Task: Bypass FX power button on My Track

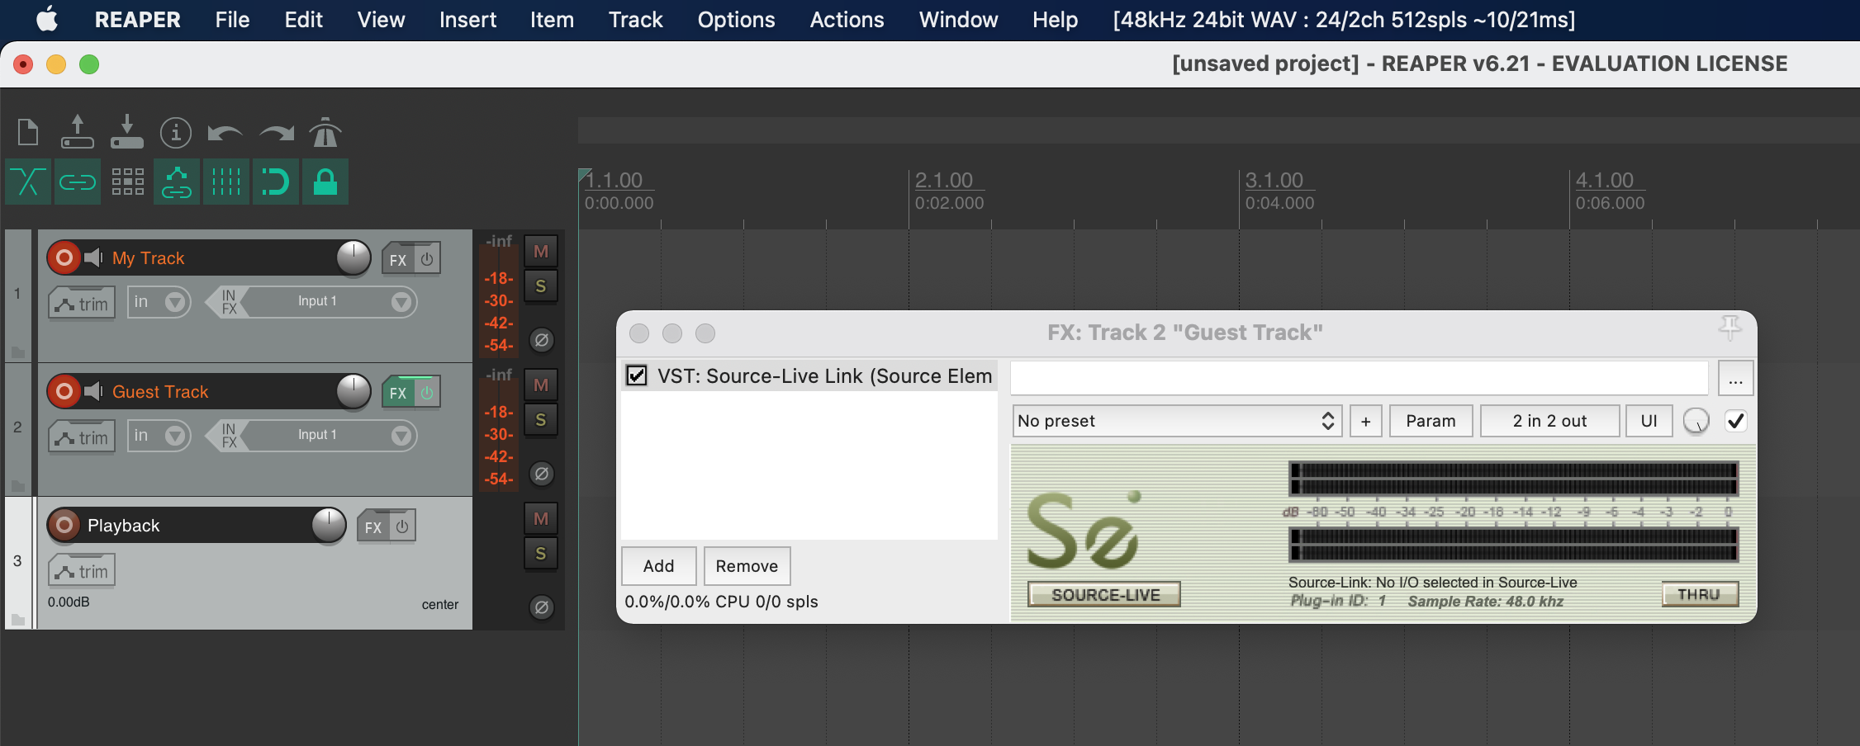Action: pos(427,259)
